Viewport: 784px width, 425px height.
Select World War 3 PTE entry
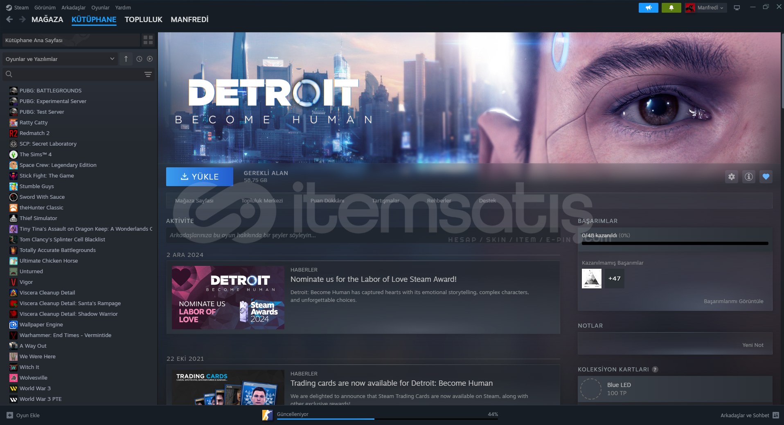coord(41,399)
